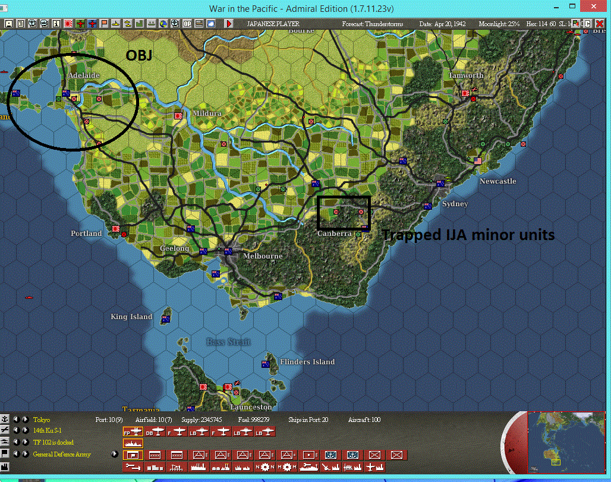Click the save game disk icon

[x=8, y=24]
